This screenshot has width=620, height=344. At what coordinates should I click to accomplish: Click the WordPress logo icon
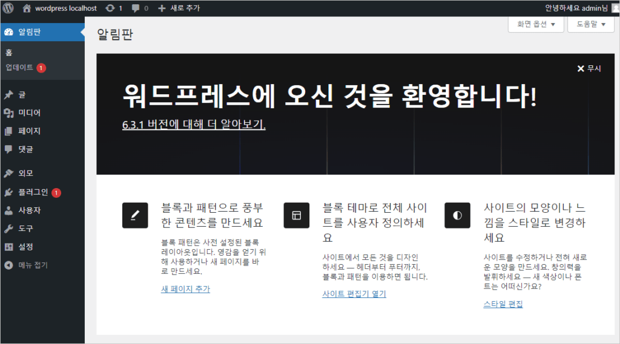(x=8, y=8)
